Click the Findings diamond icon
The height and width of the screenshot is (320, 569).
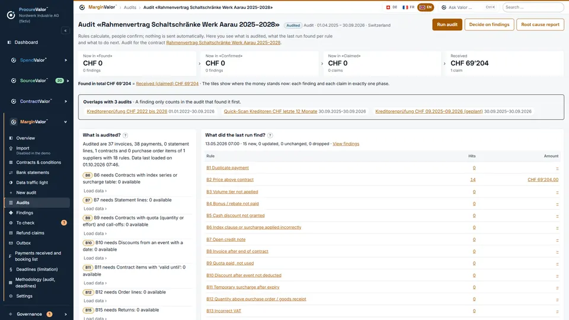pos(11,213)
